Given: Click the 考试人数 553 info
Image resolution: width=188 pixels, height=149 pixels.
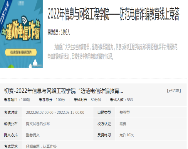Looking at the screenshot, I should [121, 100].
